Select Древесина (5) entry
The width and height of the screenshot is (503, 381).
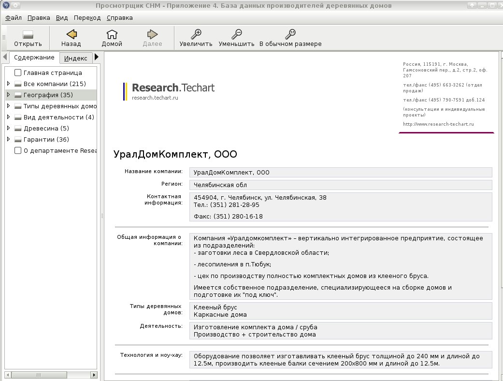[46, 129]
